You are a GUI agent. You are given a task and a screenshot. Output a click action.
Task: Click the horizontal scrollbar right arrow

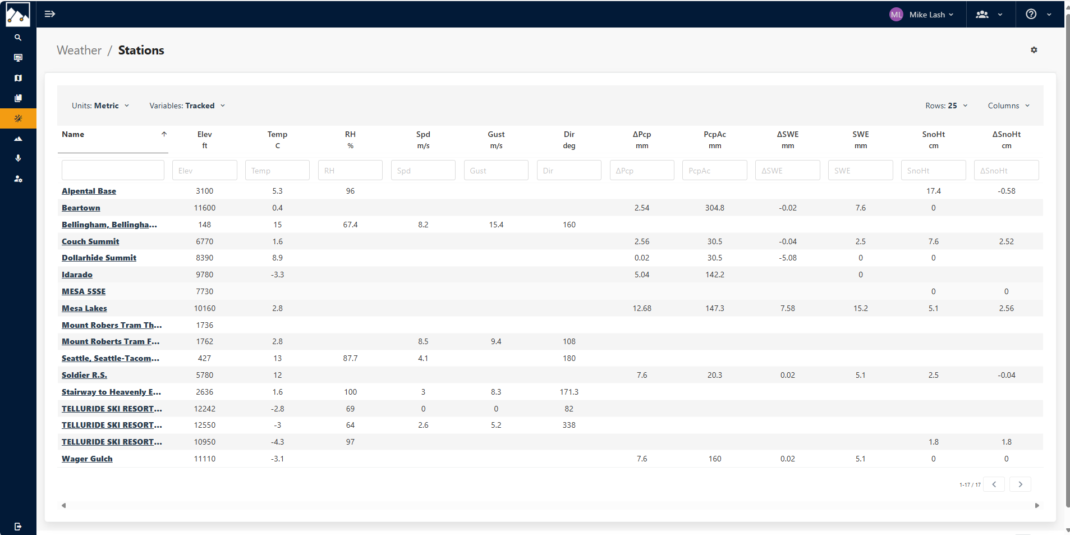coord(1037,505)
